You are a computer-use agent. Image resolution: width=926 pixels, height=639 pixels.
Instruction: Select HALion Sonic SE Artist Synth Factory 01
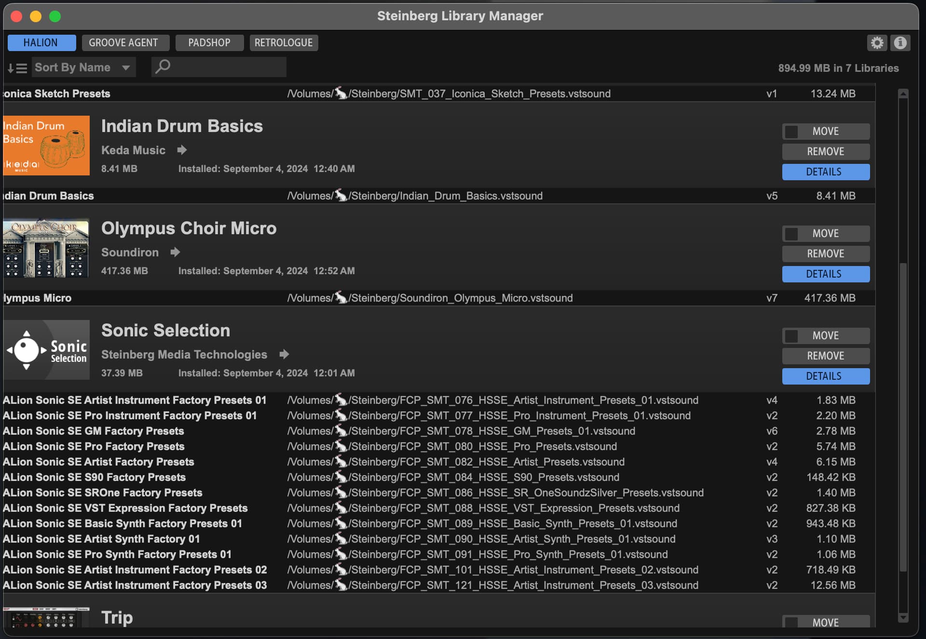[439, 539]
